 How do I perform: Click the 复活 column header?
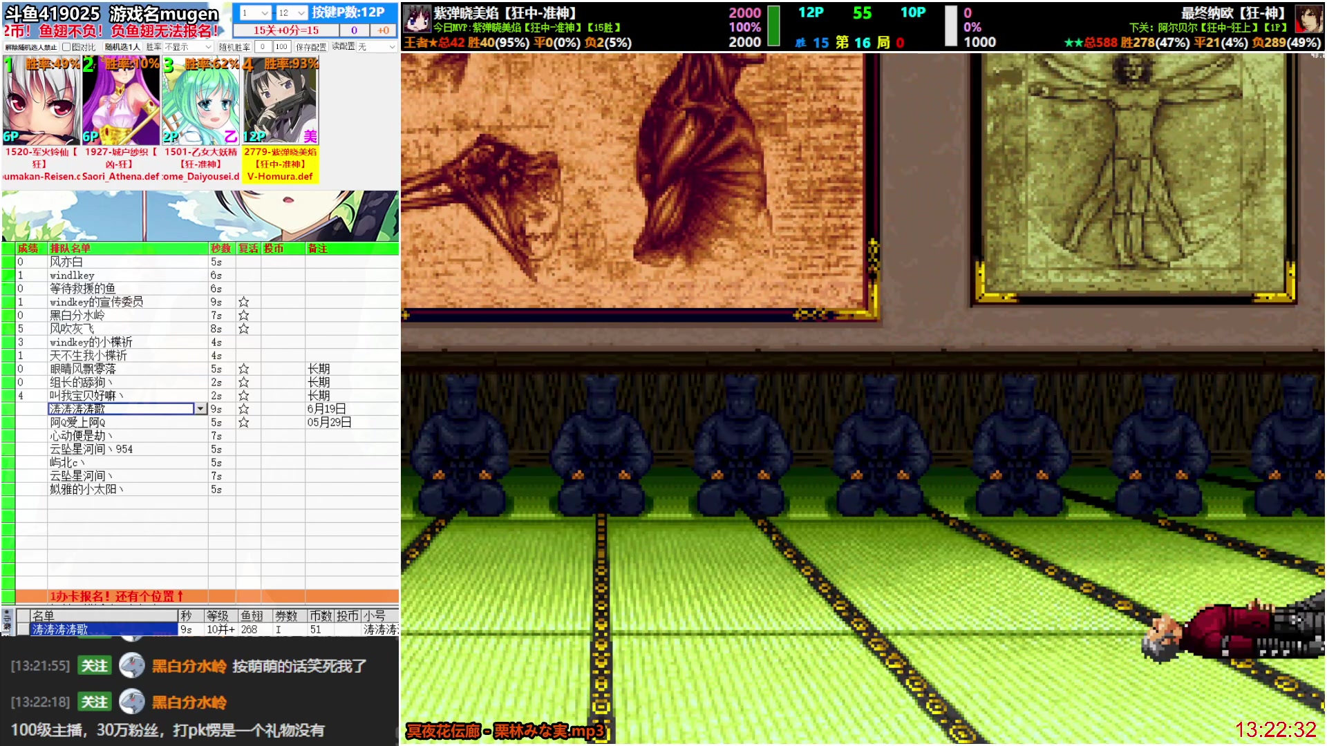[248, 249]
